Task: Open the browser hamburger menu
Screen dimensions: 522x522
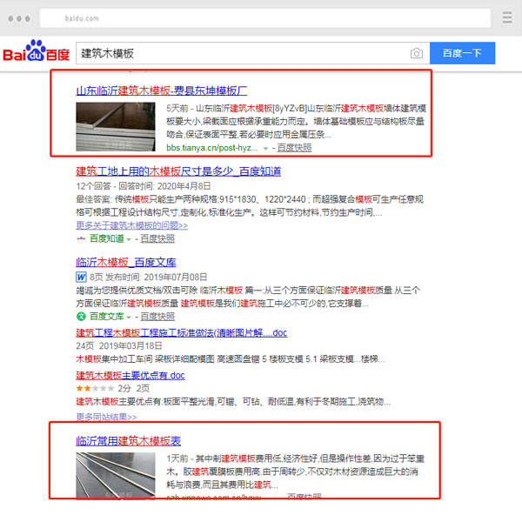Action: tap(507, 17)
